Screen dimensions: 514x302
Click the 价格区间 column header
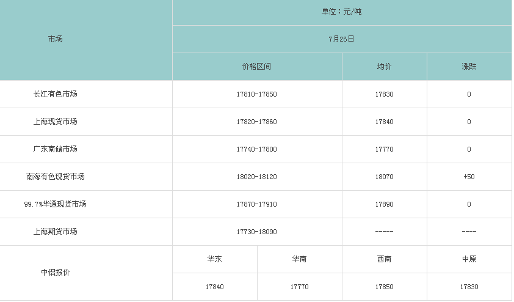(x=256, y=67)
